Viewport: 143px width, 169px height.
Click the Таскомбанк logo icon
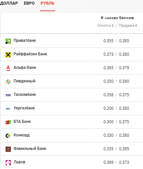pos(8,95)
